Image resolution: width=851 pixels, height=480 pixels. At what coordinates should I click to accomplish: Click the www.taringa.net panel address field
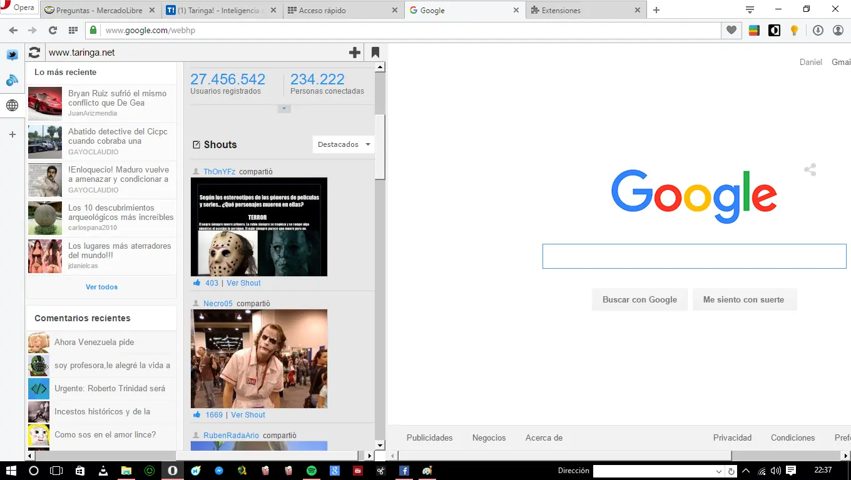tap(196, 52)
